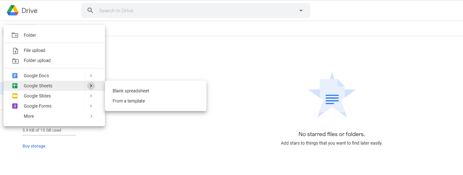Screen dimensions: 463x175
Task: Click the yellow Google Slides icon
Action: [x=15, y=96]
